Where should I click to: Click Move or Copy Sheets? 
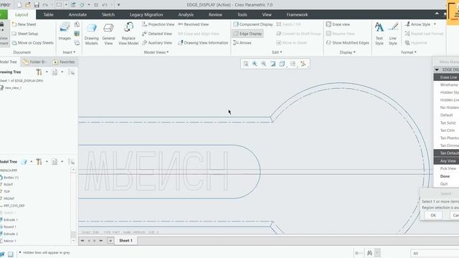(32, 43)
